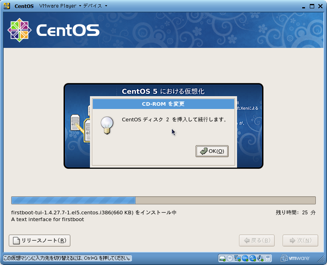Click the Ctrl+G input hint in status bar
This screenshot has width=327, height=265.
pyautogui.click(x=68, y=258)
